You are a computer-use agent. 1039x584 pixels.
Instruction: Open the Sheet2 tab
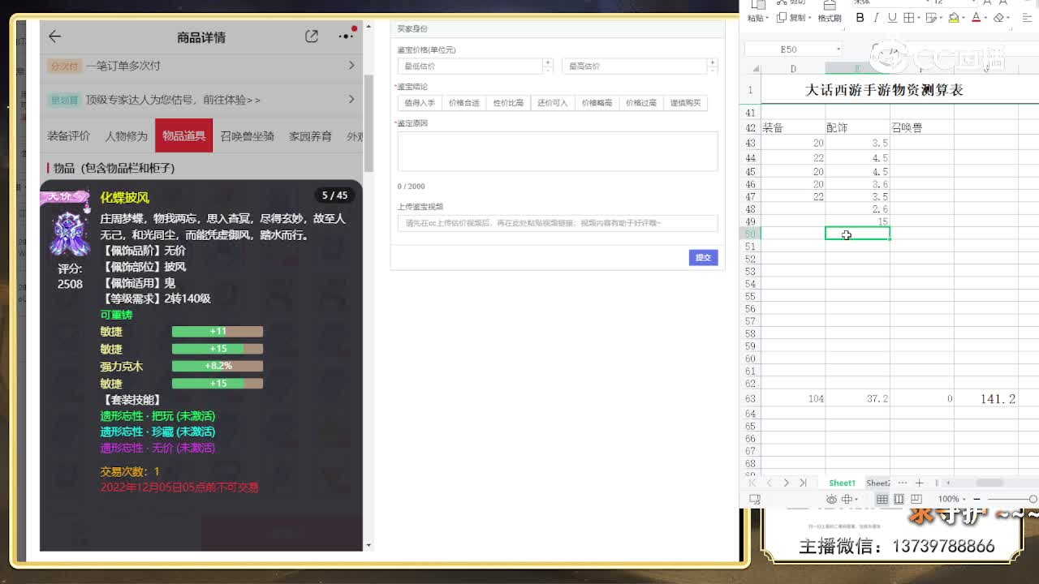coord(878,483)
